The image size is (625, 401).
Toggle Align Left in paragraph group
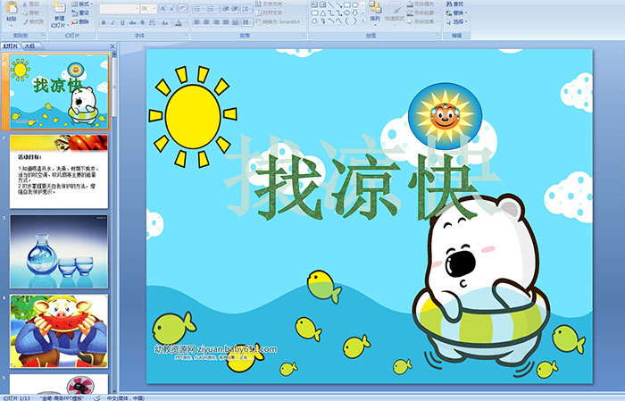click(197, 22)
